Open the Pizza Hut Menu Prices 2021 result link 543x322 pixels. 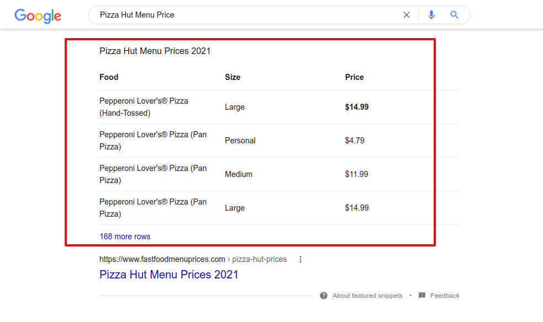[168, 275]
